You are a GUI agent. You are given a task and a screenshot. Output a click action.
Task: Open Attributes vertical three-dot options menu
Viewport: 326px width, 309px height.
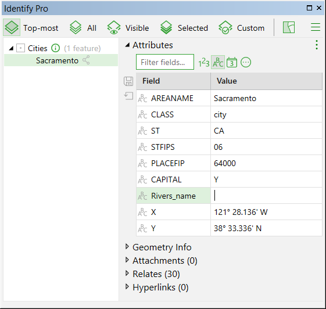pyautogui.click(x=317, y=45)
